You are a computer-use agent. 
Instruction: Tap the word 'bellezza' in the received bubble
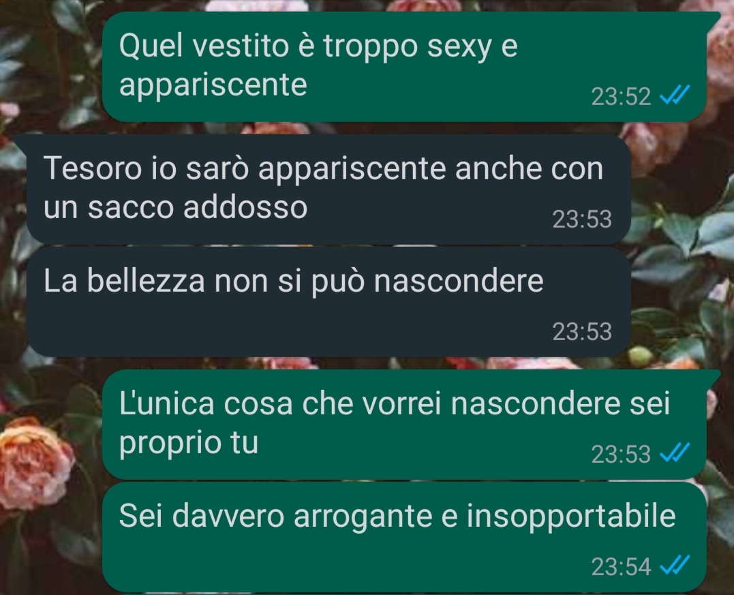pos(146,281)
